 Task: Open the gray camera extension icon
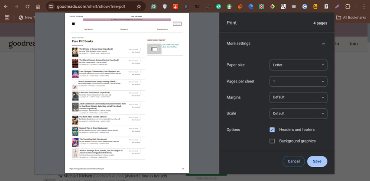click(294, 6)
